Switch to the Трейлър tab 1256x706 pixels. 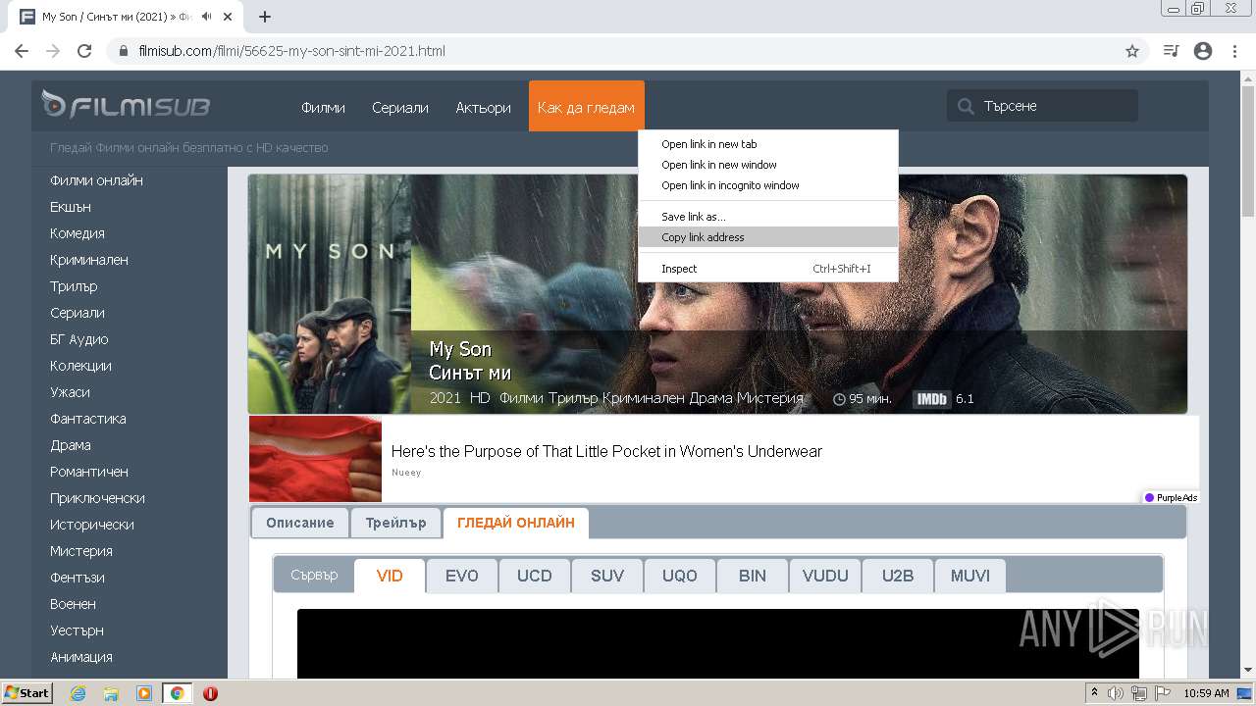[x=395, y=523]
